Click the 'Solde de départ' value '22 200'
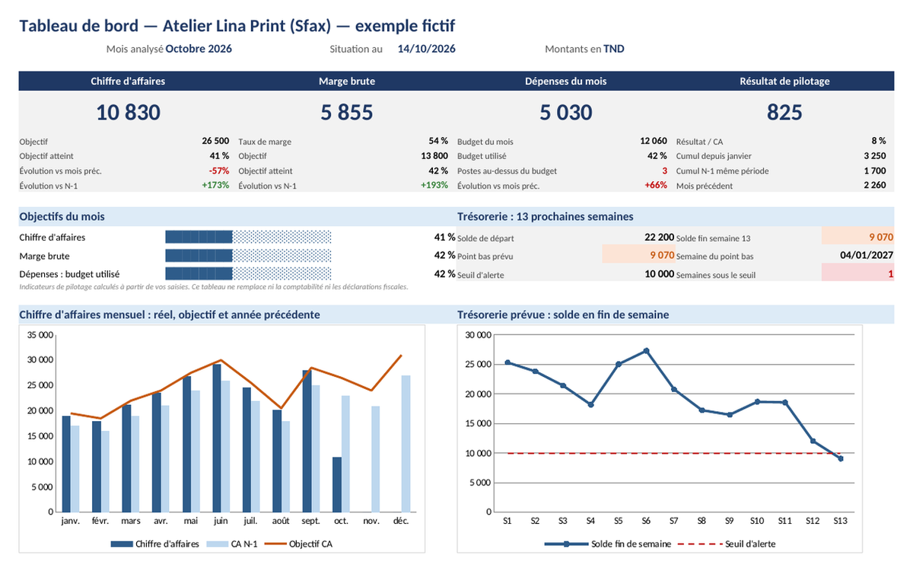 tap(659, 238)
